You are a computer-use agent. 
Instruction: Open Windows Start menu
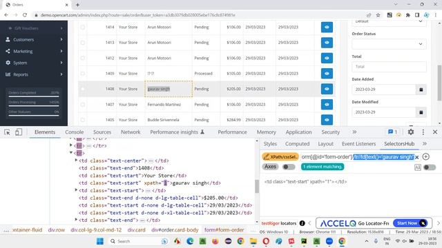point(100,241)
